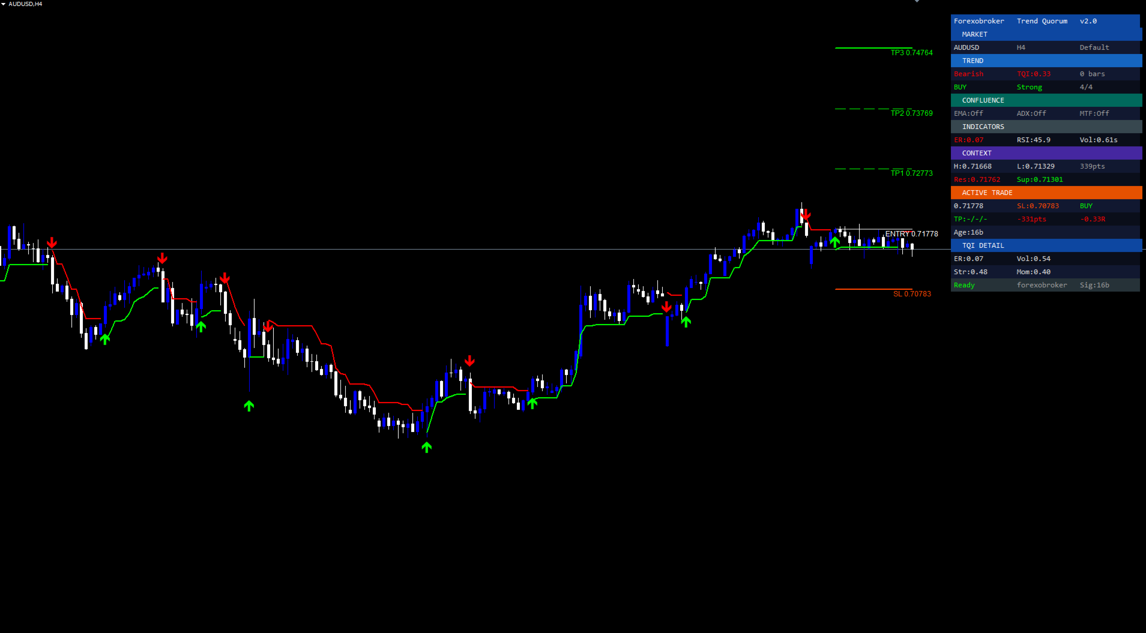Open the H4 timeframe cell in panel
The width and height of the screenshot is (1146, 633).
[x=1021, y=47]
